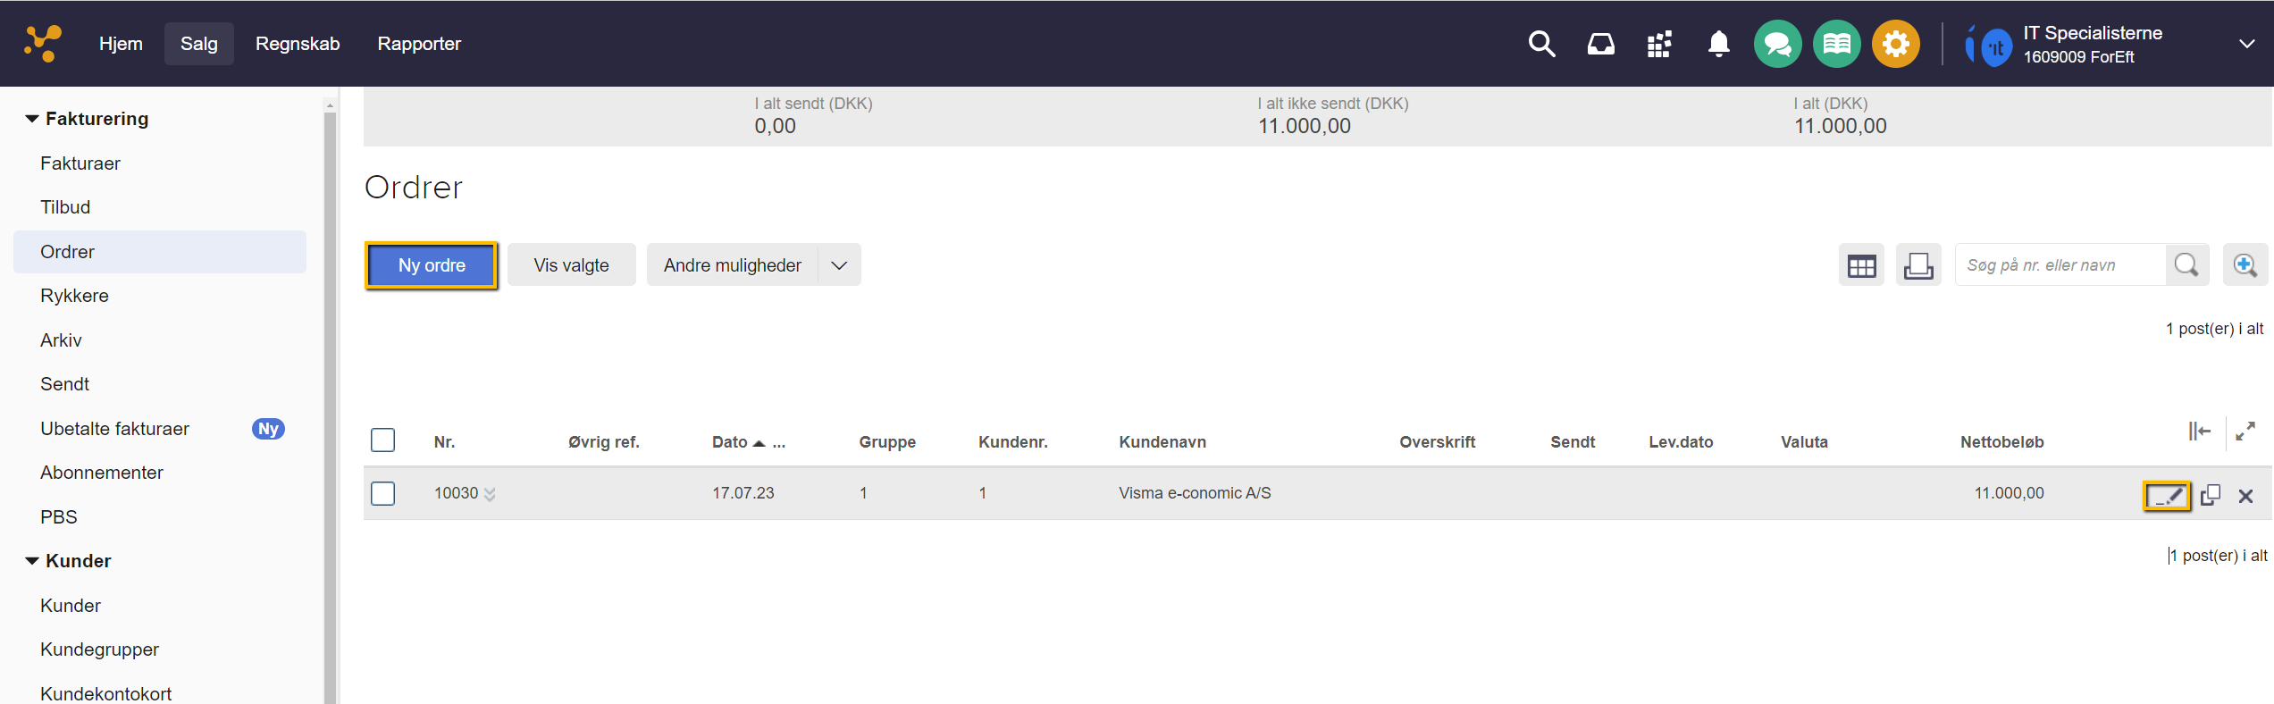The image size is (2274, 704).
Task: Focus the order search input field
Action: (x=2060, y=265)
